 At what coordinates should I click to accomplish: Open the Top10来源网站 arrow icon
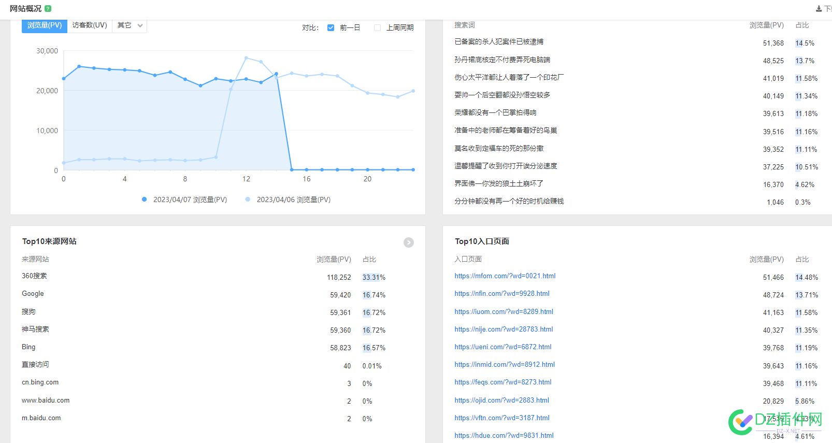tap(409, 242)
